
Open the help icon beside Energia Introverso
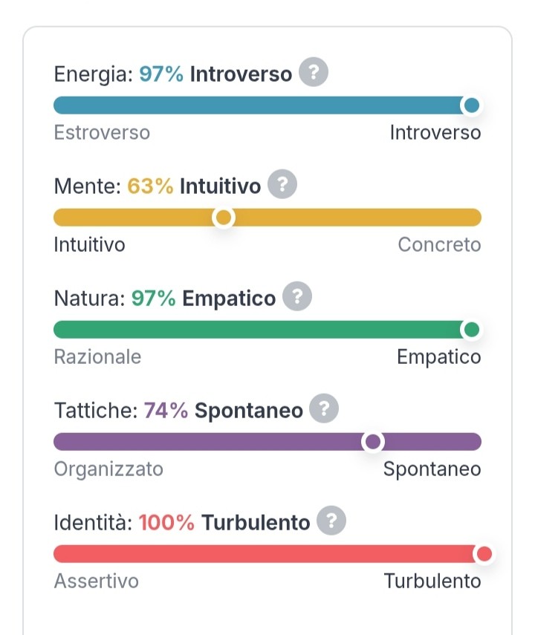coord(314,73)
